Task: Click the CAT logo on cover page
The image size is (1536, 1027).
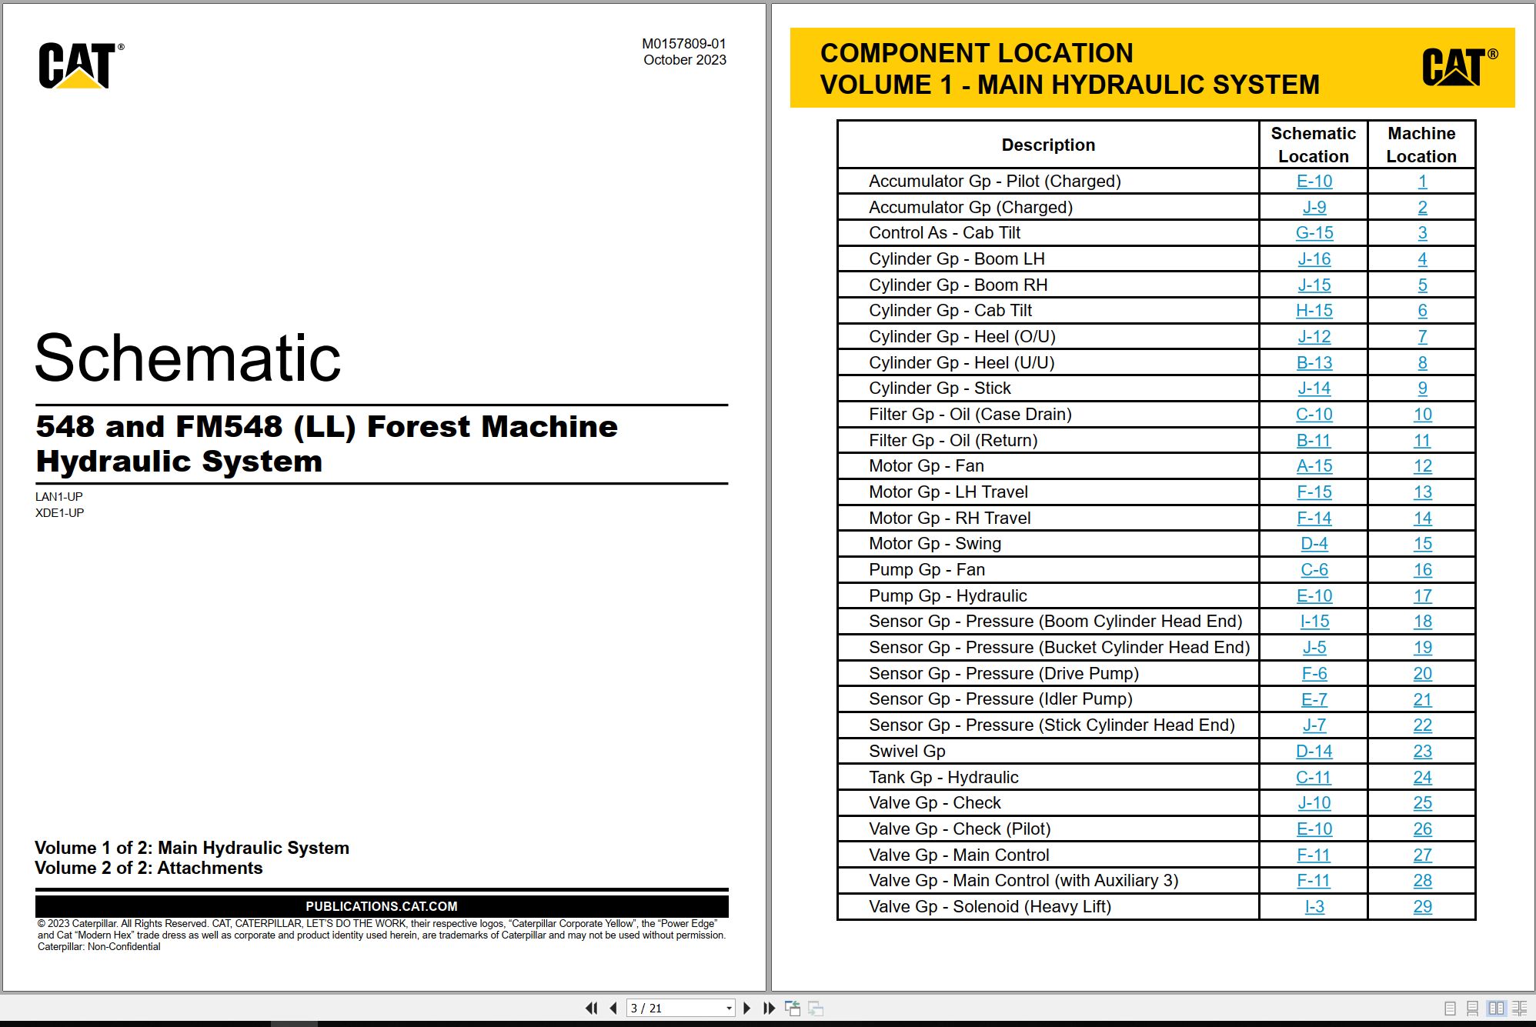Action: [80, 65]
